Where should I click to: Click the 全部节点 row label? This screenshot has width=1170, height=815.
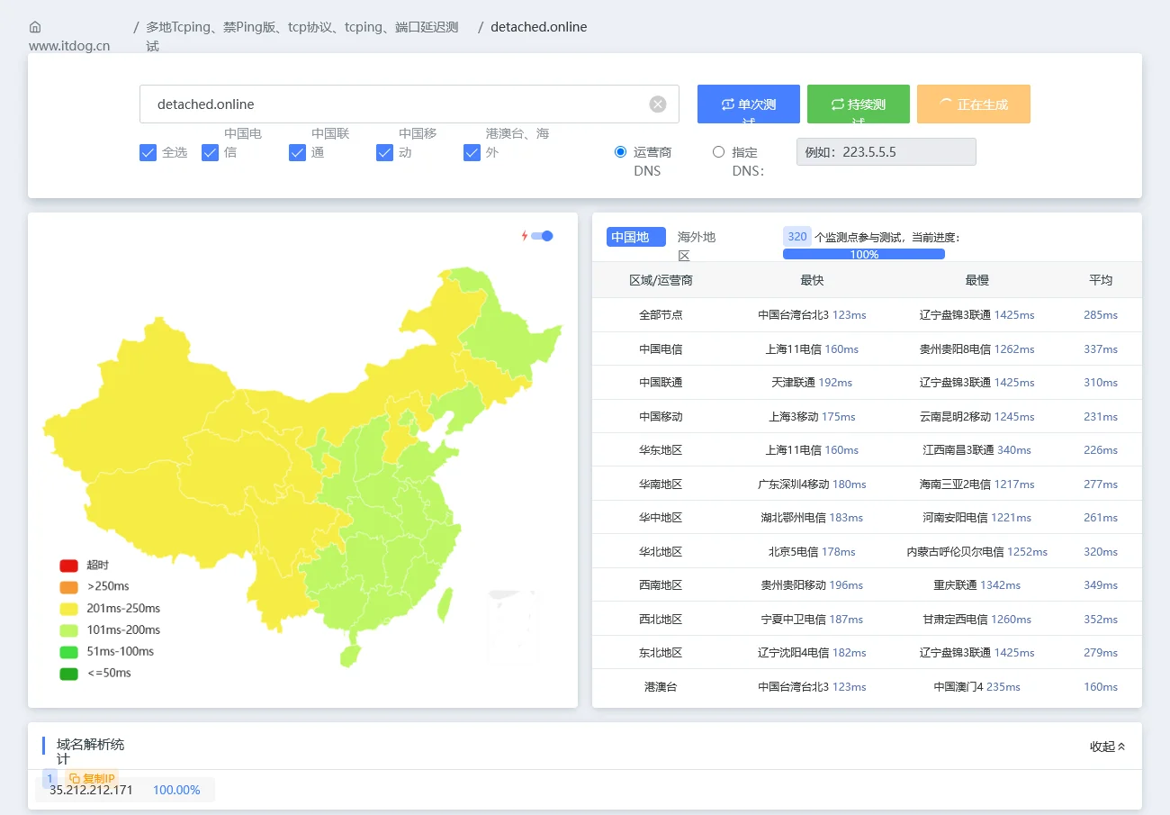click(x=661, y=315)
